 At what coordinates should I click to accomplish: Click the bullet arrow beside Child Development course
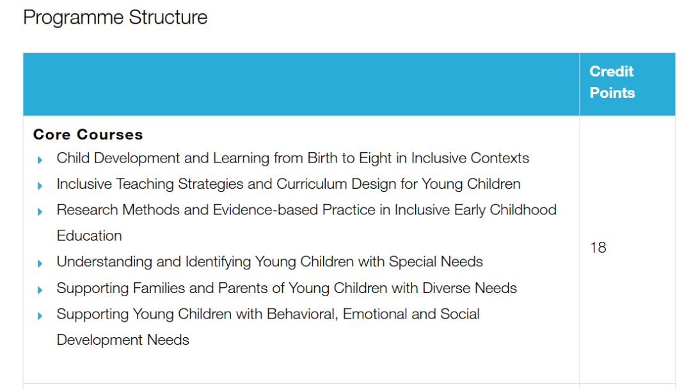point(40,159)
